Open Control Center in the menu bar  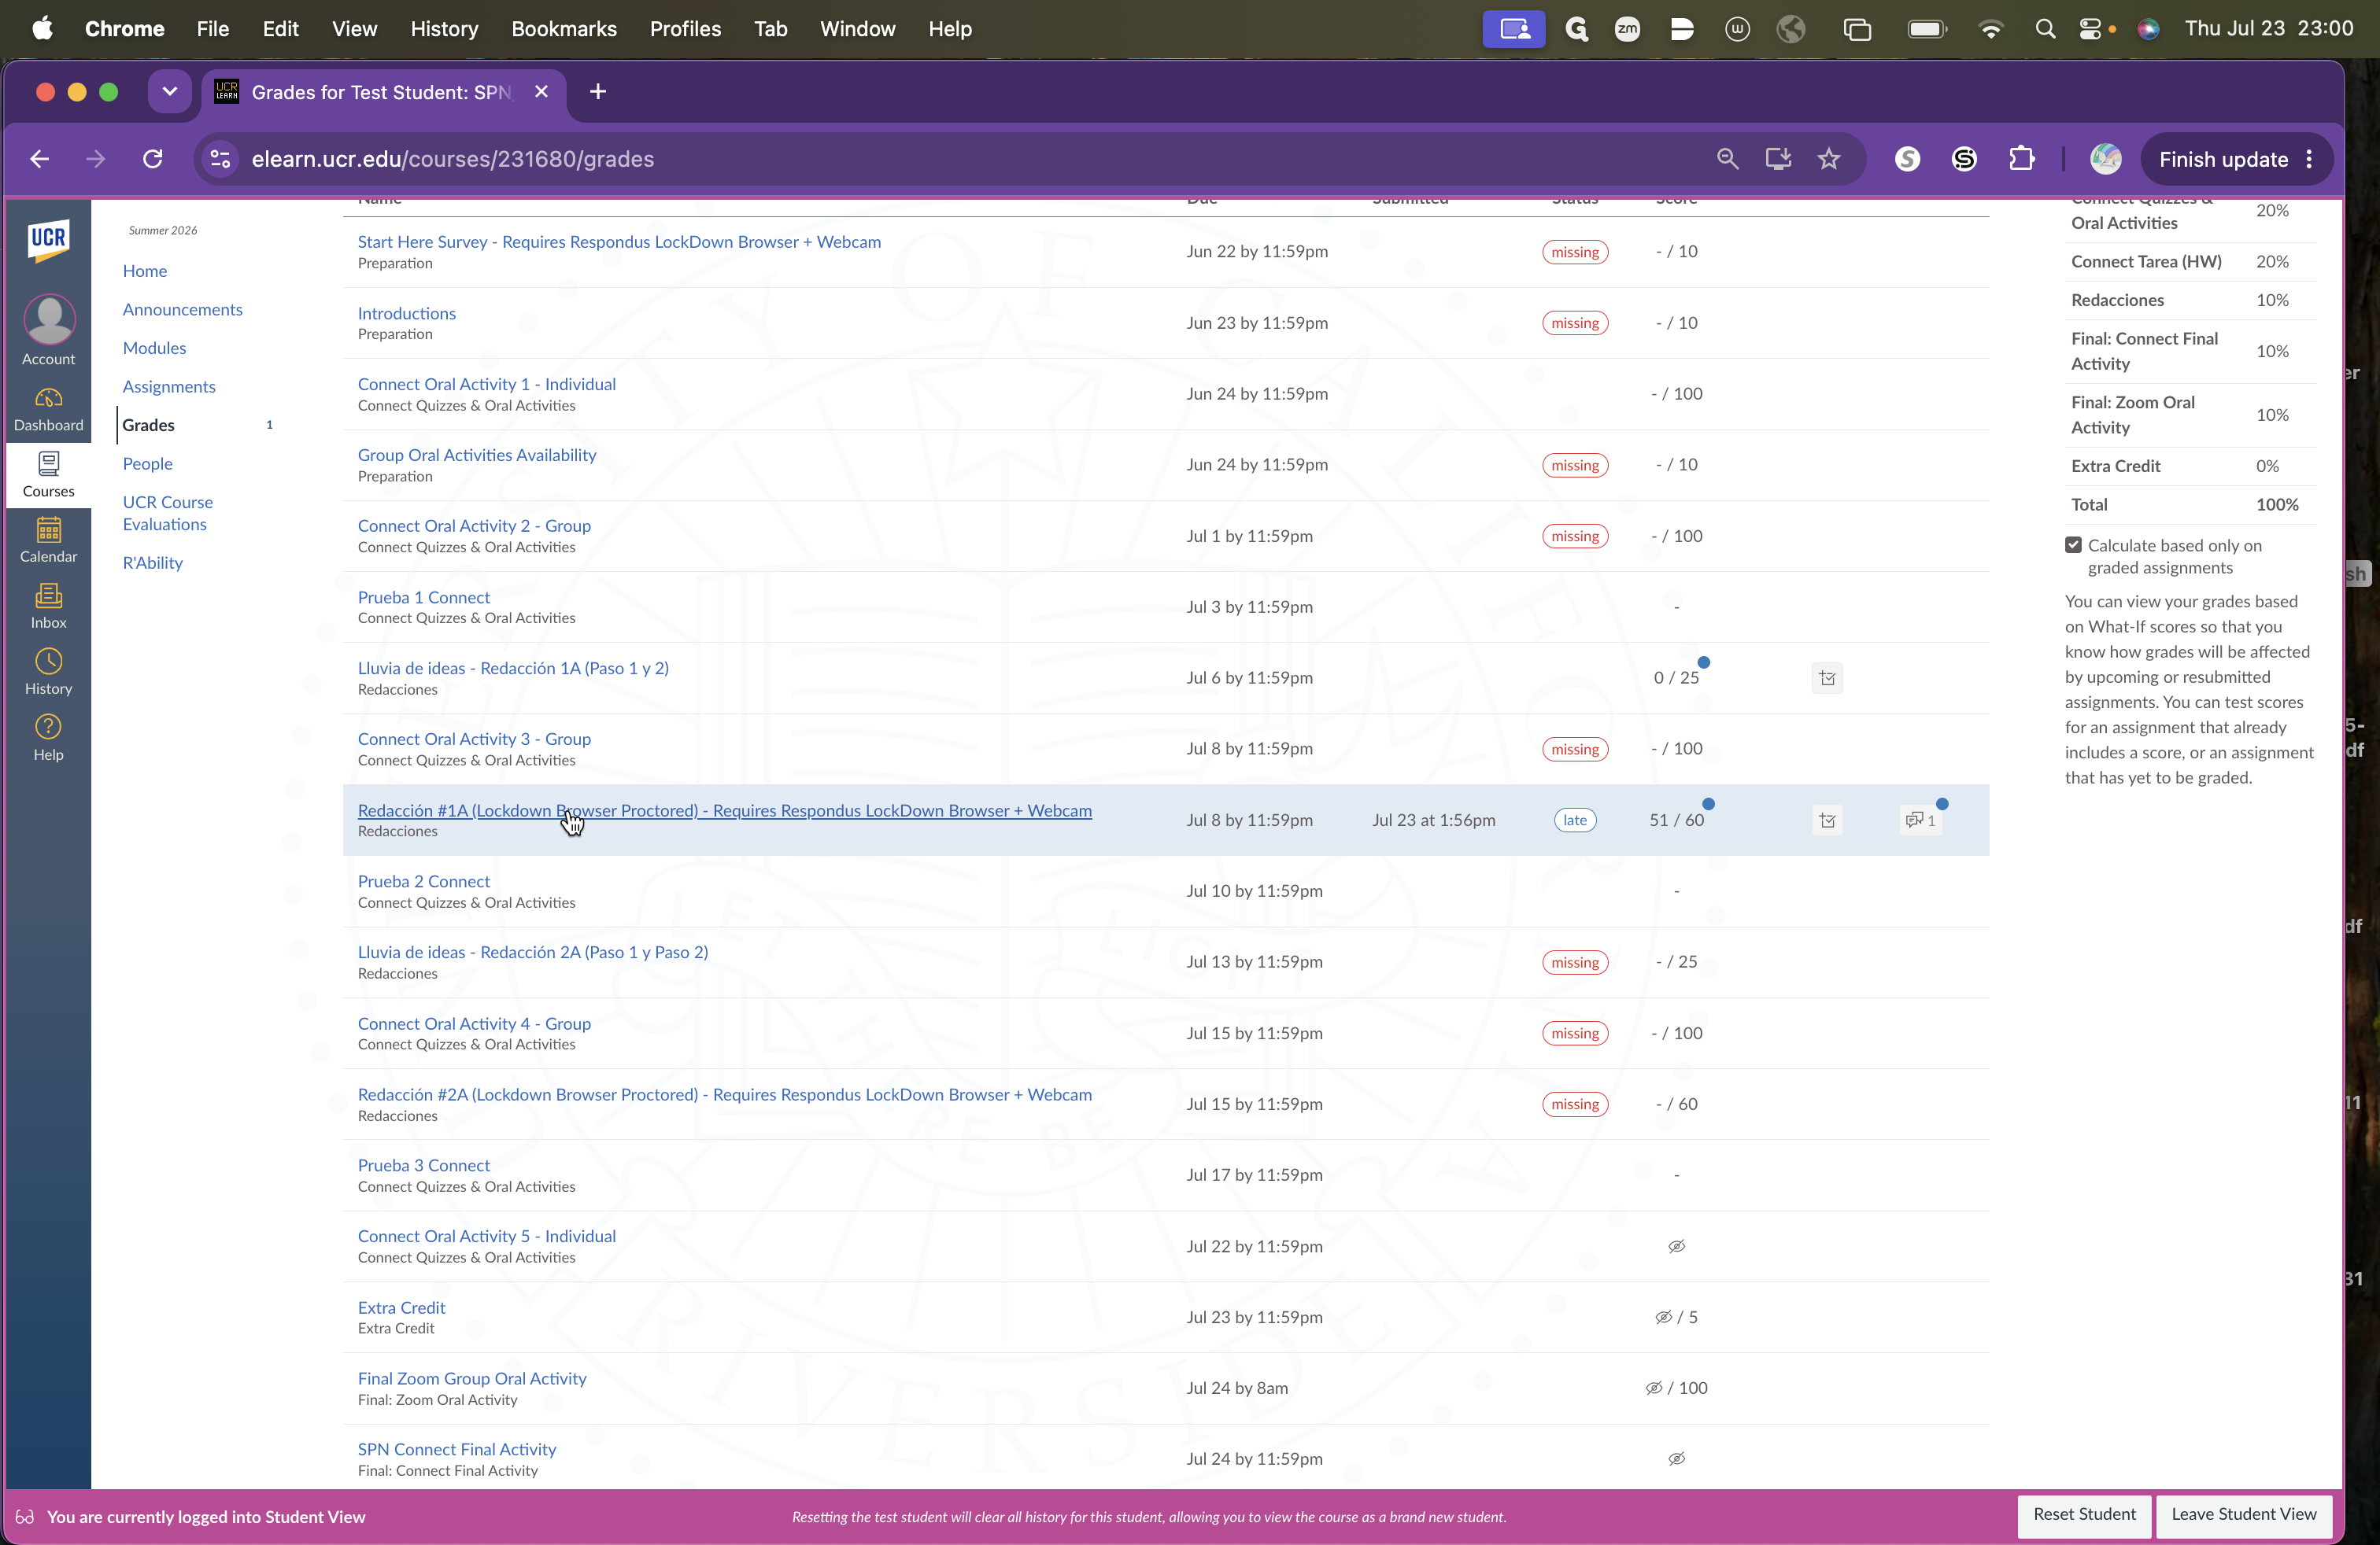(x=2091, y=29)
